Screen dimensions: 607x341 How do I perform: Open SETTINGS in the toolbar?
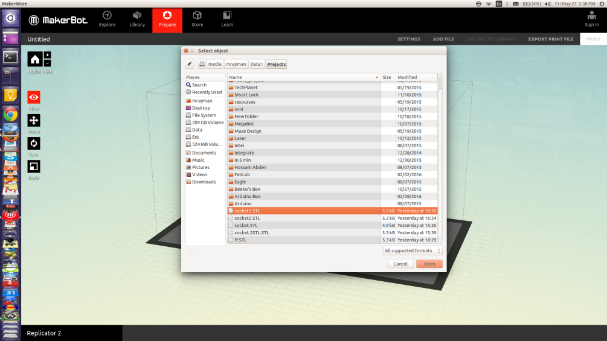tap(408, 39)
